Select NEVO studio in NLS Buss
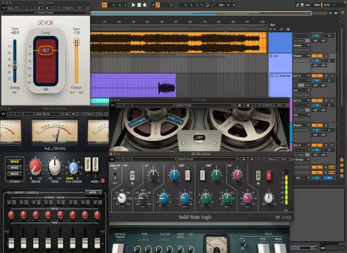 14,174
